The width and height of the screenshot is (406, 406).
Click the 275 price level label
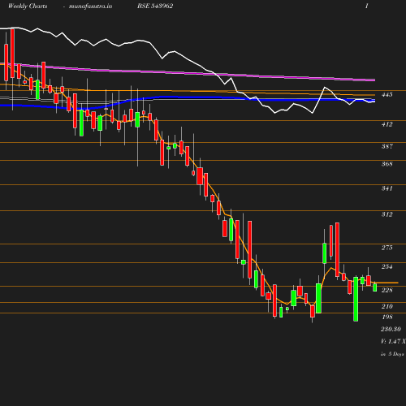pyautogui.click(x=387, y=248)
